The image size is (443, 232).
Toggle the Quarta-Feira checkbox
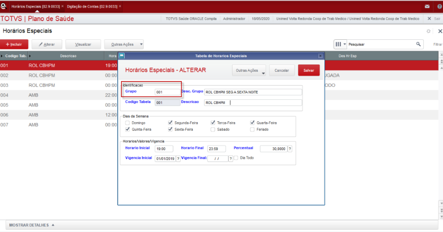coord(252,123)
